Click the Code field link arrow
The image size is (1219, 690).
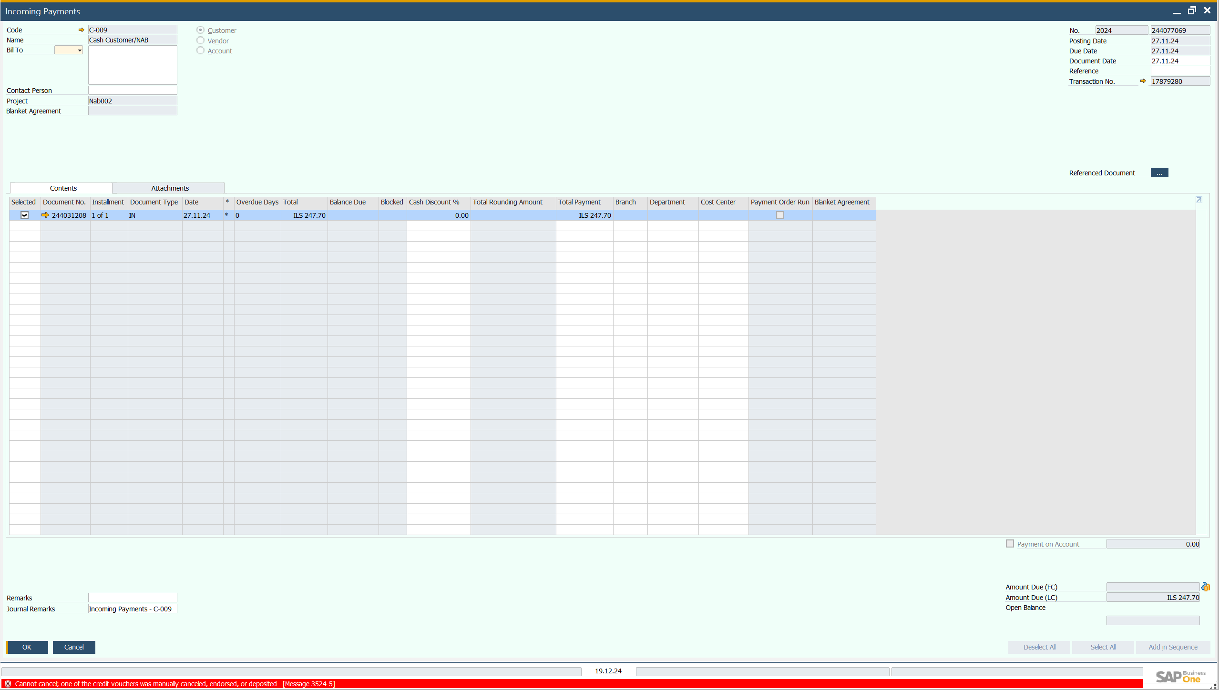point(81,30)
